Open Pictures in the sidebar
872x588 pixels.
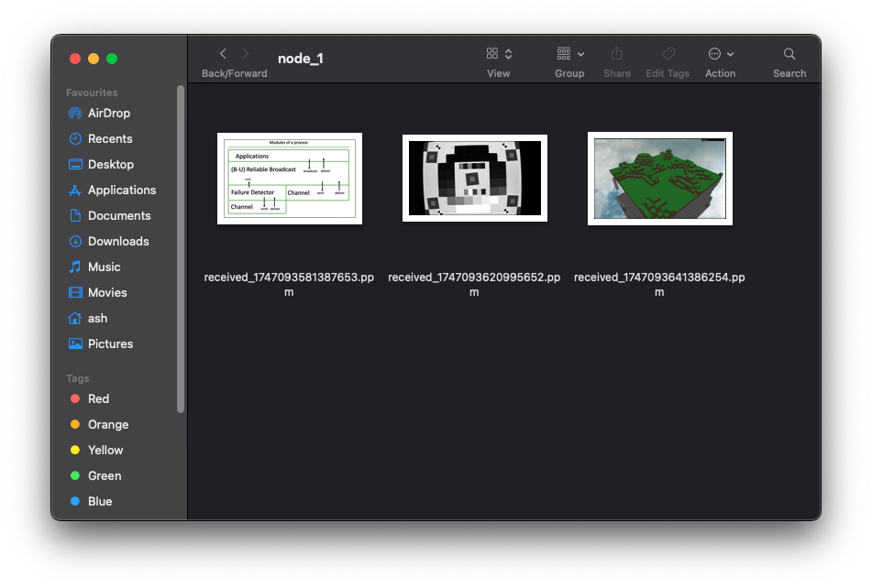tap(110, 343)
